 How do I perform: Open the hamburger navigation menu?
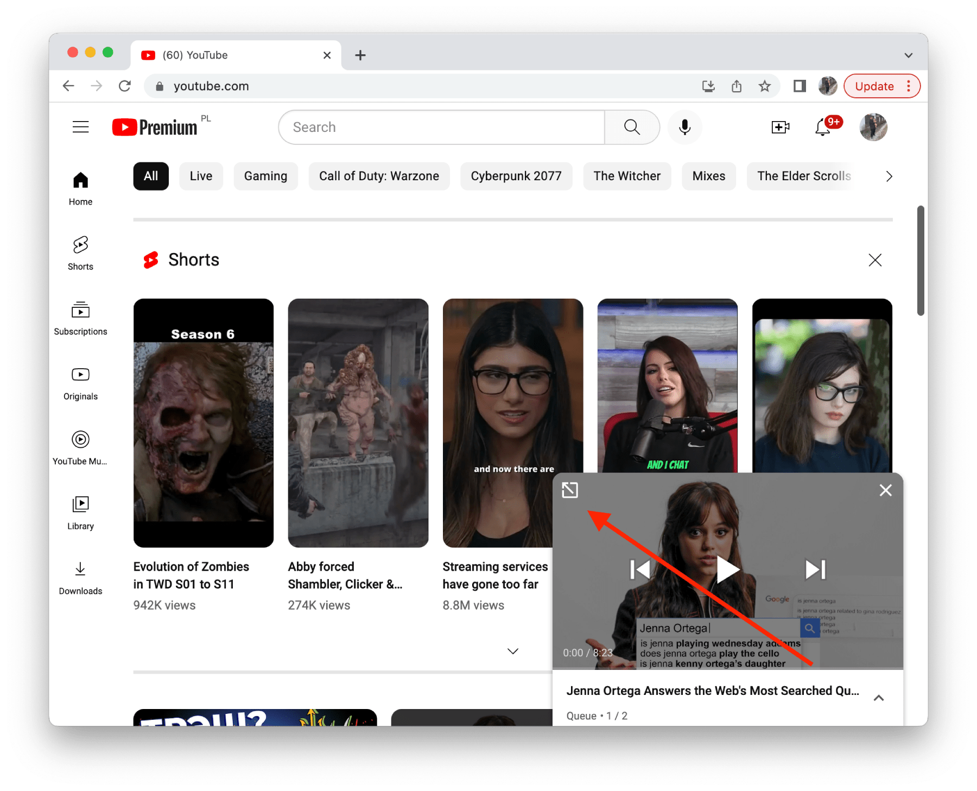tap(80, 126)
